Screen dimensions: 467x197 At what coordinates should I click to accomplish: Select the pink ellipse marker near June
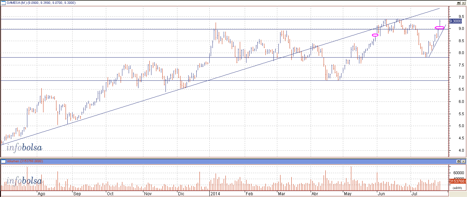pos(375,35)
